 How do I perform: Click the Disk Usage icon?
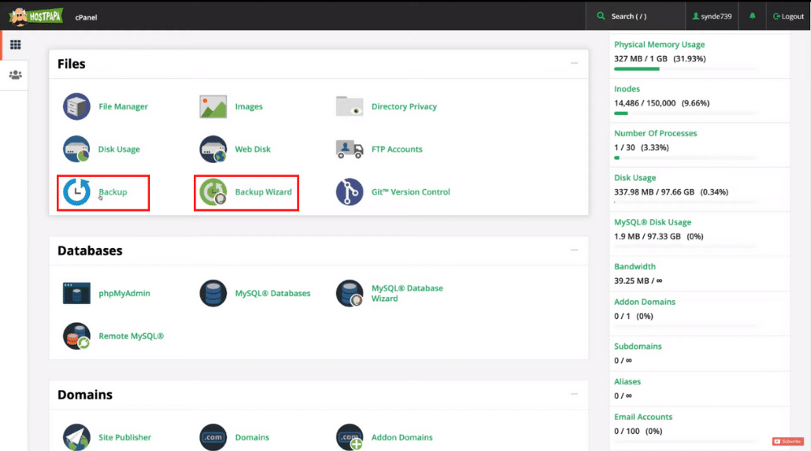(x=76, y=149)
